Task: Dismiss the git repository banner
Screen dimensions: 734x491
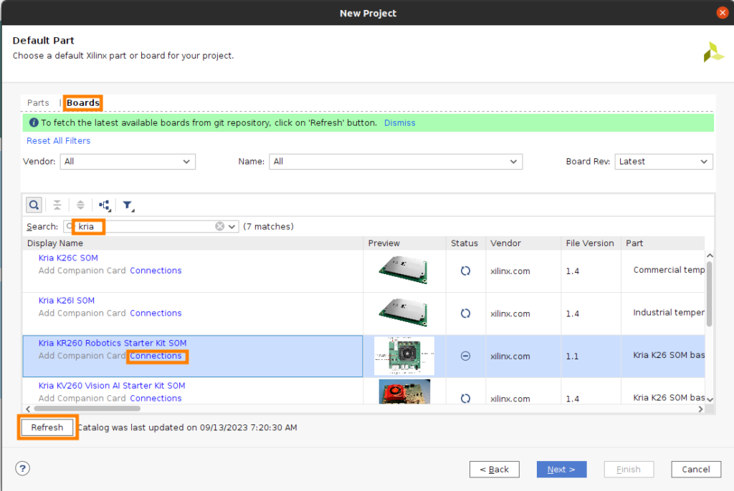Action: 400,122
